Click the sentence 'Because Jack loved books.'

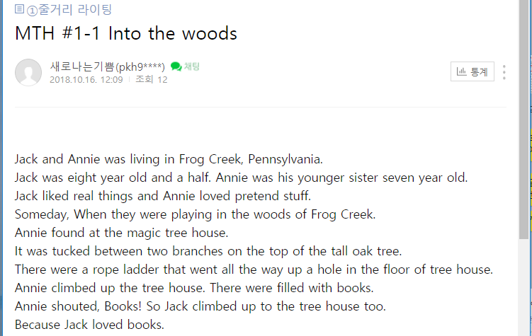(89, 325)
